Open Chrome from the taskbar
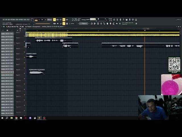 pos(16,118)
